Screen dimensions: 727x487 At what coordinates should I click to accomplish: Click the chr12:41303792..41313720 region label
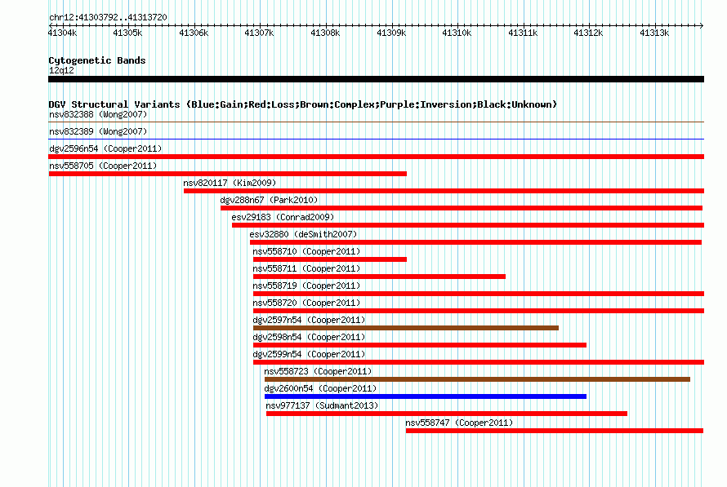[x=108, y=17]
